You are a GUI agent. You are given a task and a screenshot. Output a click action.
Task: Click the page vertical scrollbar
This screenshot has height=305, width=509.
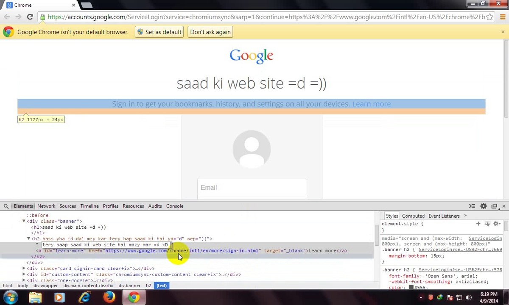tap(506, 79)
